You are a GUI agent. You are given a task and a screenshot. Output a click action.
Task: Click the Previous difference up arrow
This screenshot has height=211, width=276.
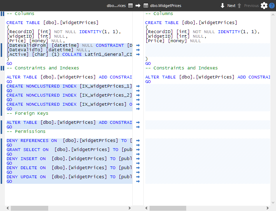pyautogui.click(x=239, y=6)
